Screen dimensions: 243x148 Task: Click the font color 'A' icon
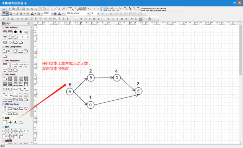pos(60,14)
